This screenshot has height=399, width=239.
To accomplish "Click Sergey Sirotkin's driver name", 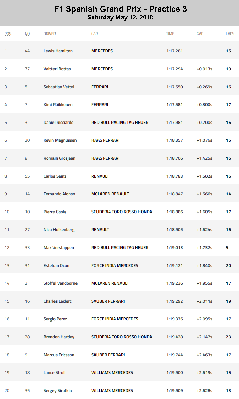I will pyautogui.click(x=58, y=390).
